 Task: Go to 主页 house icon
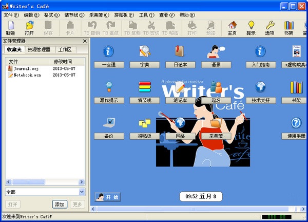[x=233, y=25]
